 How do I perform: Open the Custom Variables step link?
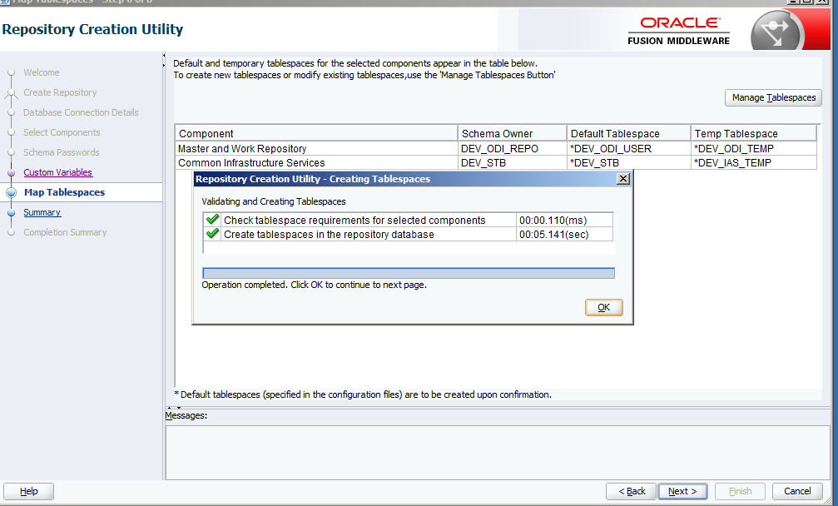pos(57,172)
